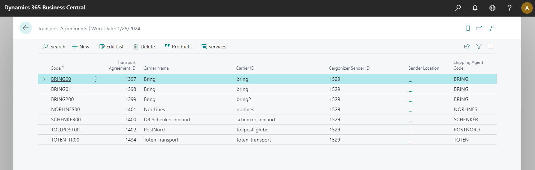Click Products in the action bar
535x170 pixels.
(x=178, y=47)
